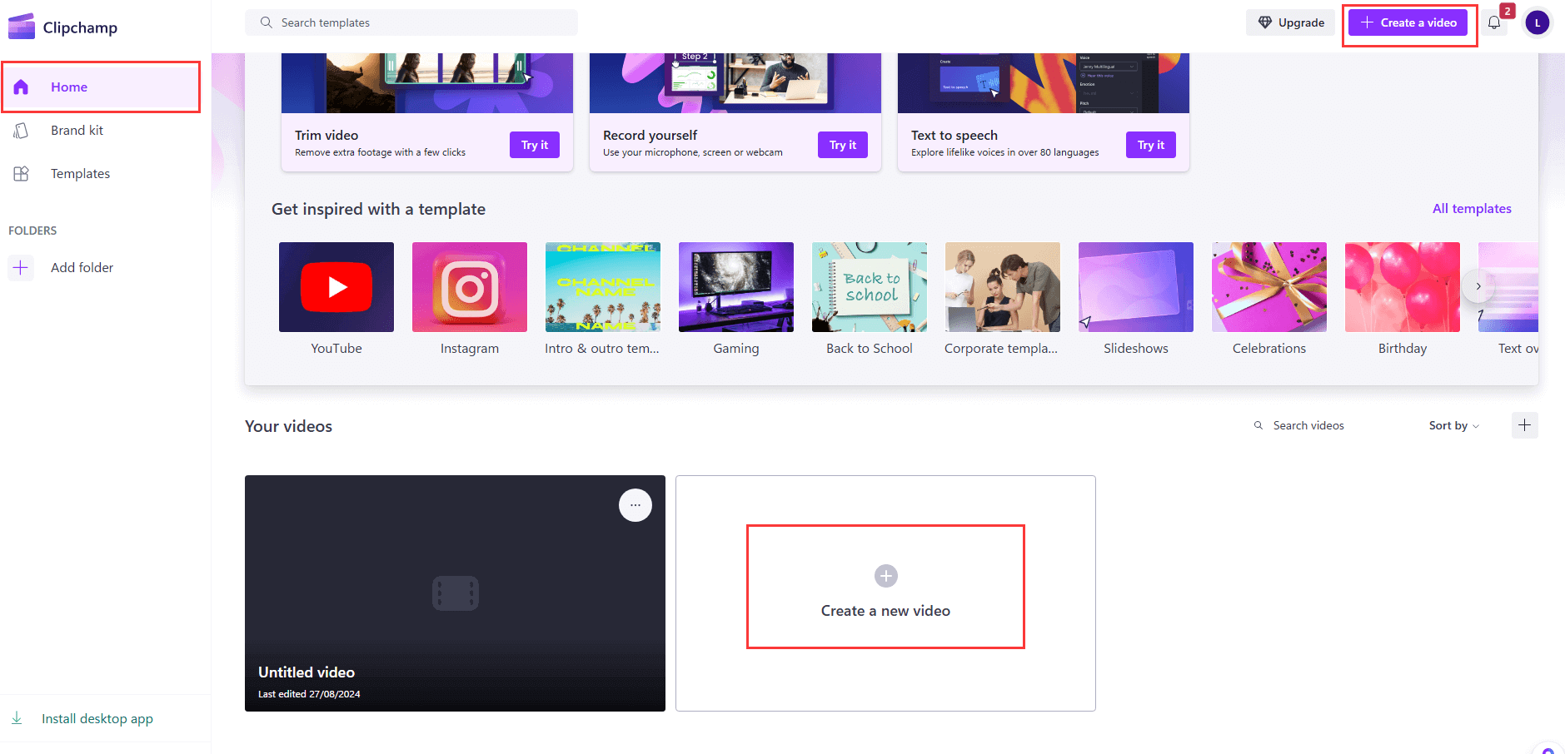Screen dimensions: 1565x754
Task: Click Create a new video tile
Action: point(885,593)
